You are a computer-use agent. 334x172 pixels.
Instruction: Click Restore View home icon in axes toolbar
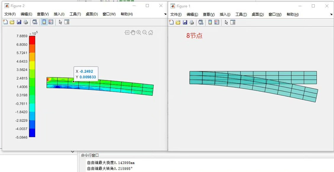click(151, 33)
